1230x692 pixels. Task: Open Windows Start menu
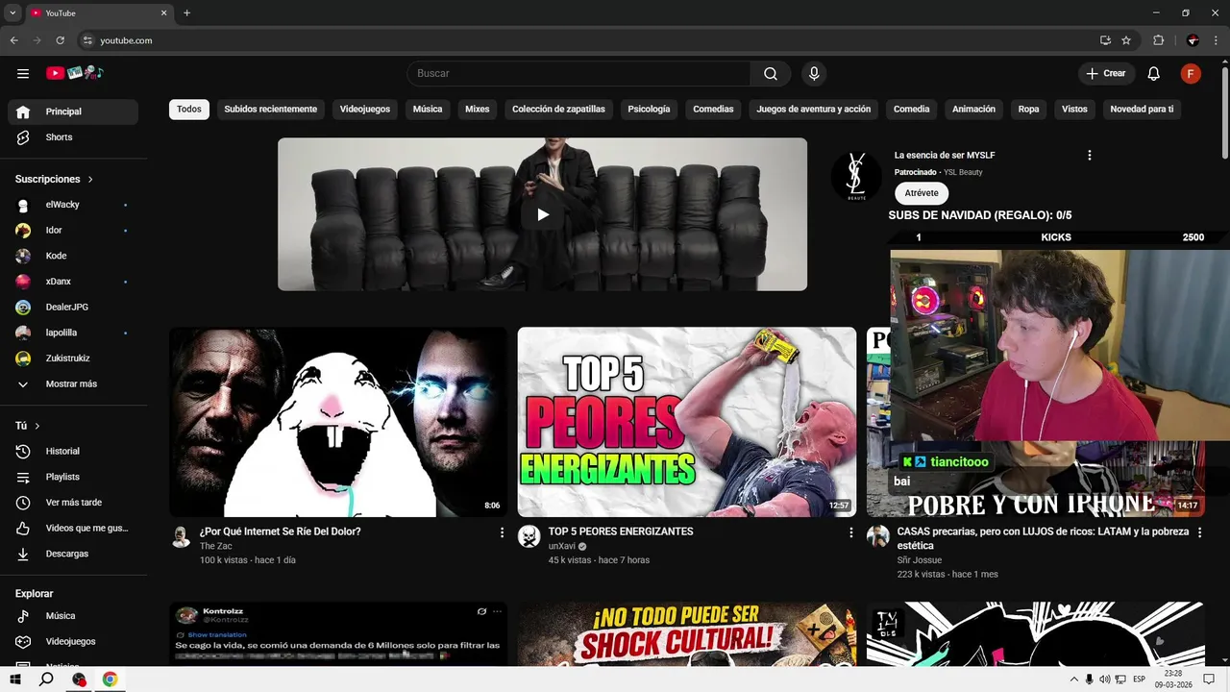tap(15, 680)
